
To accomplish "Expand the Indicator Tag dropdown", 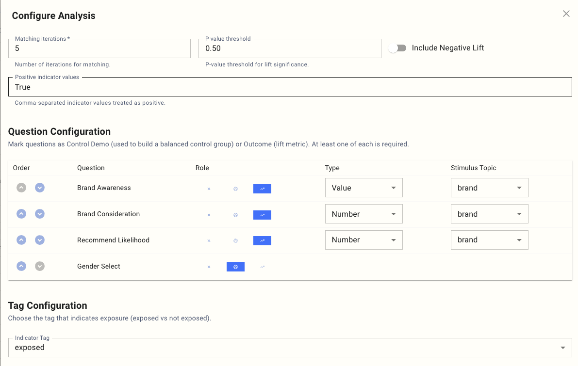I will pos(290,348).
